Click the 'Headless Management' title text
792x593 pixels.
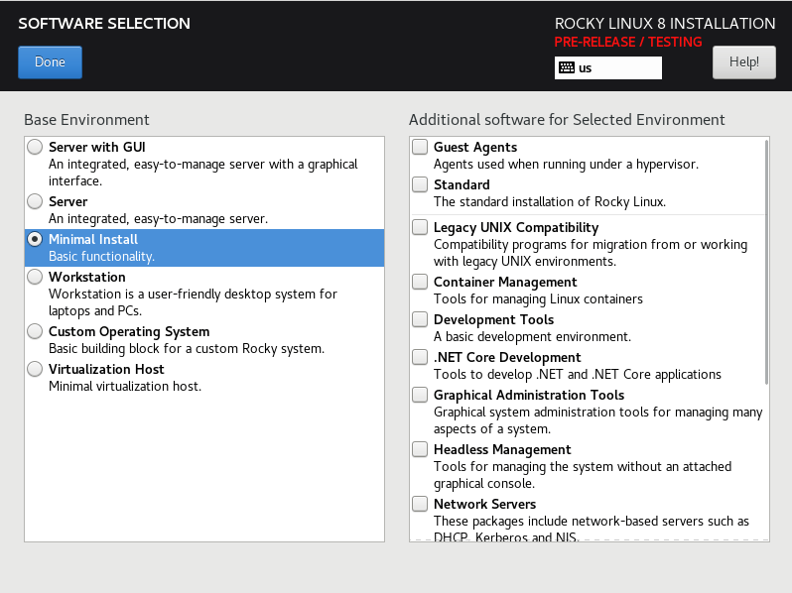(x=502, y=449)
